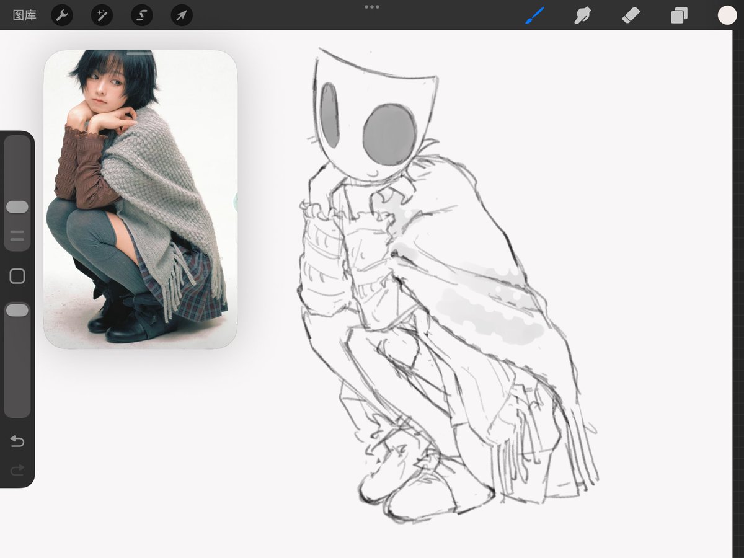Activate the Selection tool
The width and height of the screenshot is (744, 558).
pos(142,15)
